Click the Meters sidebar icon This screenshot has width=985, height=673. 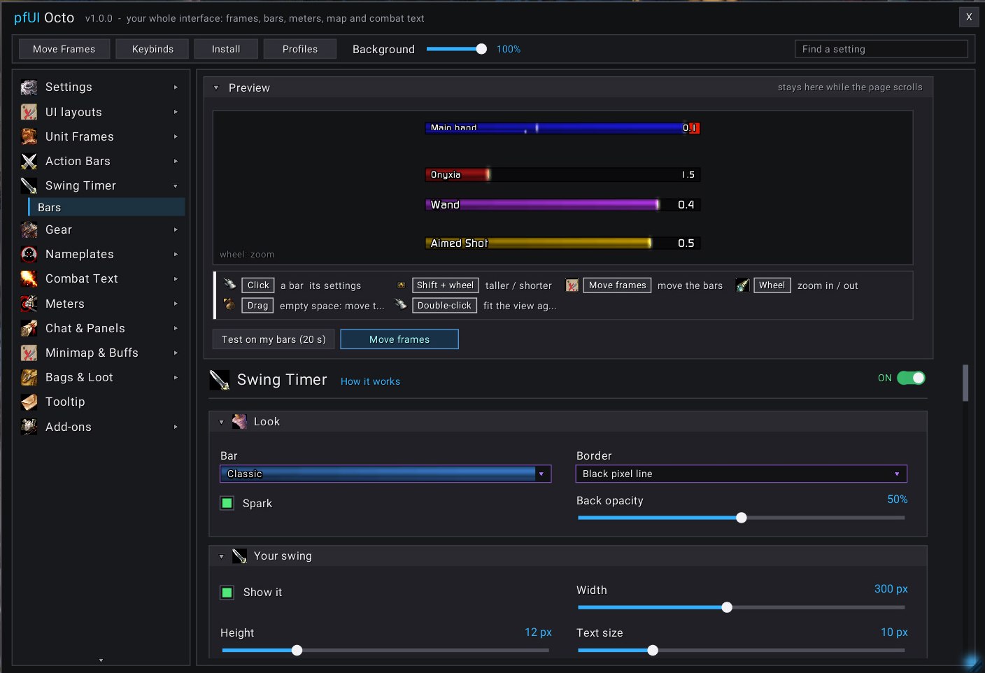[29, 304]
